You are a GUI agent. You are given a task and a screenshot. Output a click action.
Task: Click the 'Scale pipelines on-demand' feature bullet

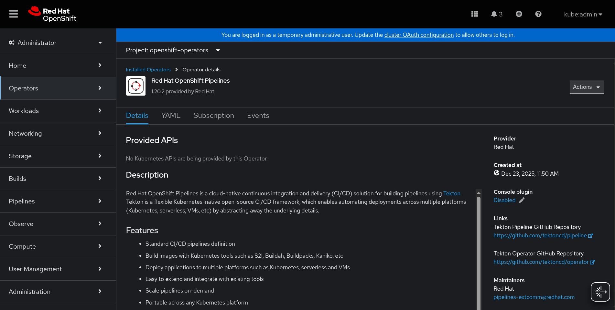[x=180, y=291]
